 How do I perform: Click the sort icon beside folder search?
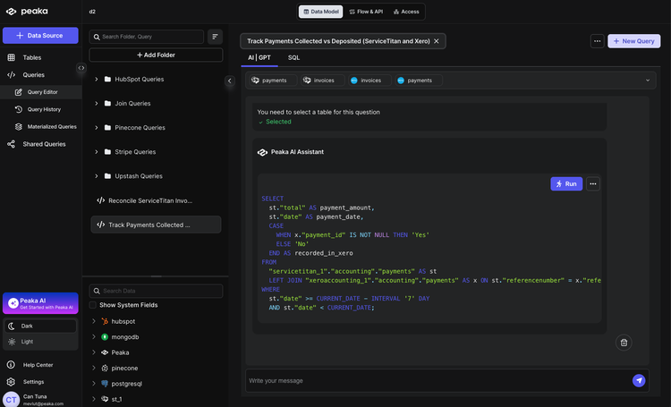[215, 37]
